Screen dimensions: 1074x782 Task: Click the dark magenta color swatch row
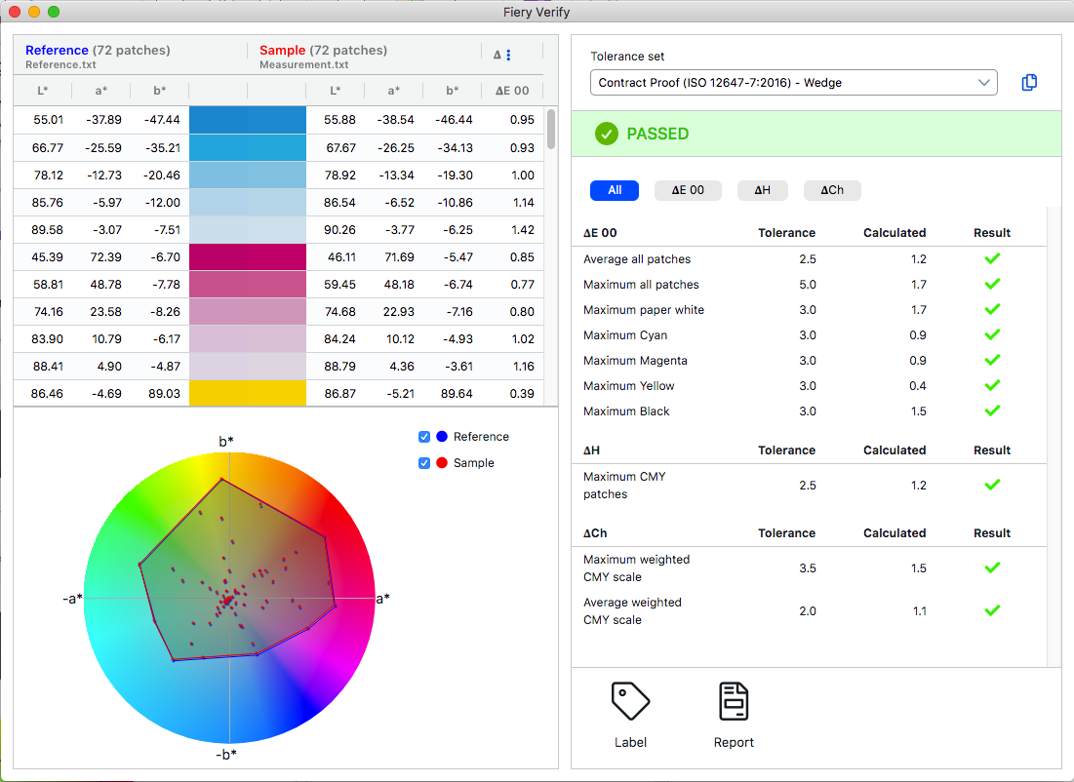point(247,257)
